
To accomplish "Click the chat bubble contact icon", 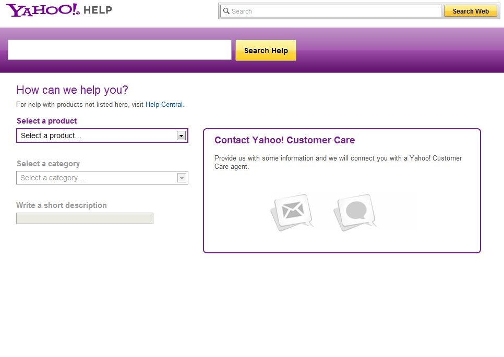I will coord(355,212).
